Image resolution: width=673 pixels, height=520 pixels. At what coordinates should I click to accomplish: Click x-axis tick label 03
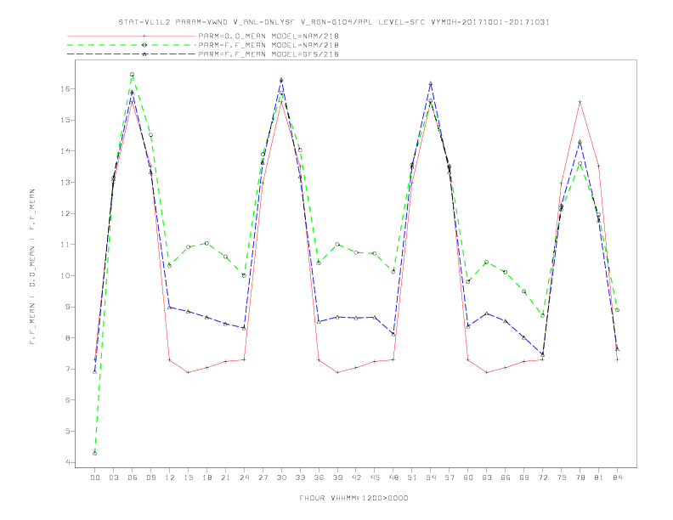tap(113, 478)
